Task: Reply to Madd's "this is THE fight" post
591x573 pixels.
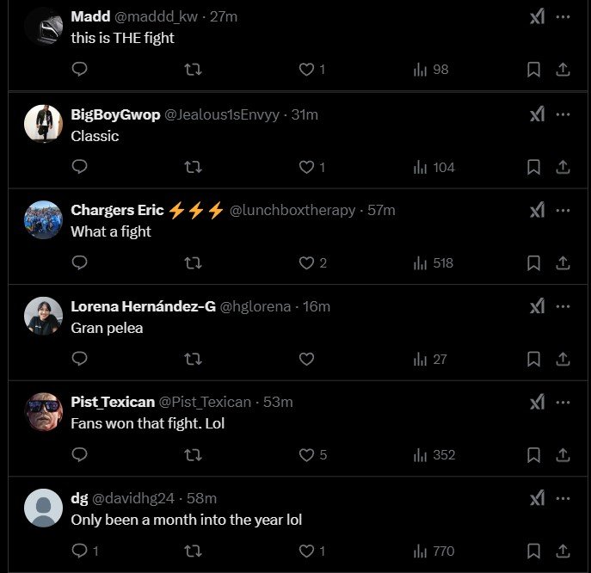Action: click(80, 70)
